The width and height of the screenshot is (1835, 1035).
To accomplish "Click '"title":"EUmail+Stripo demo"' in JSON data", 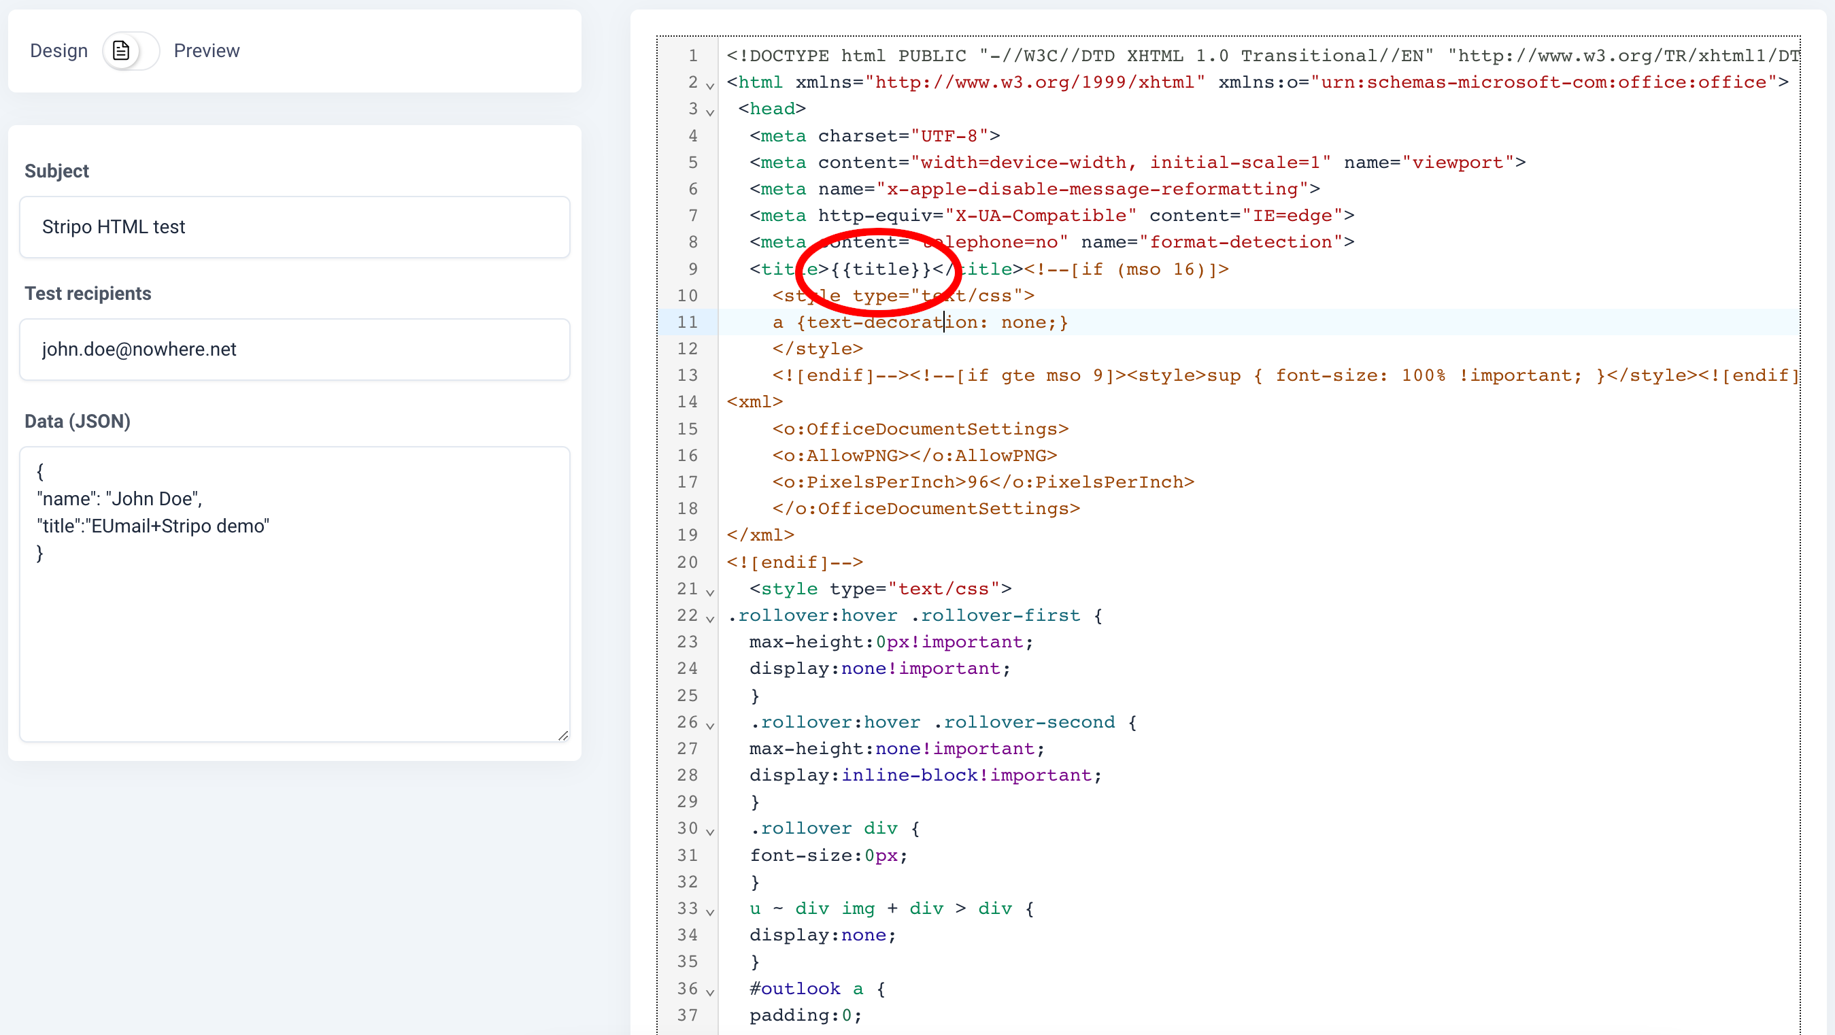I will pos(153,526).
